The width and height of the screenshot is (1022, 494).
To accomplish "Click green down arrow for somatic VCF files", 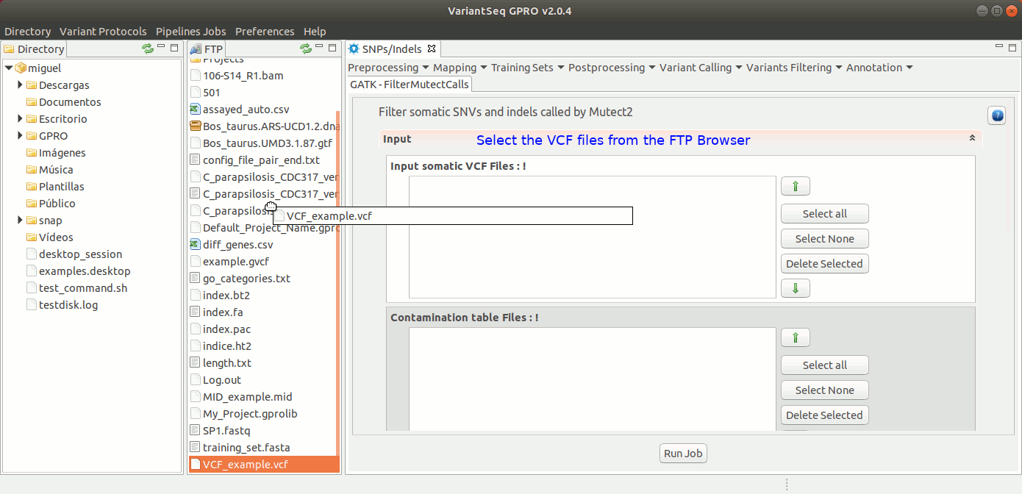I will tap(795, 288).
